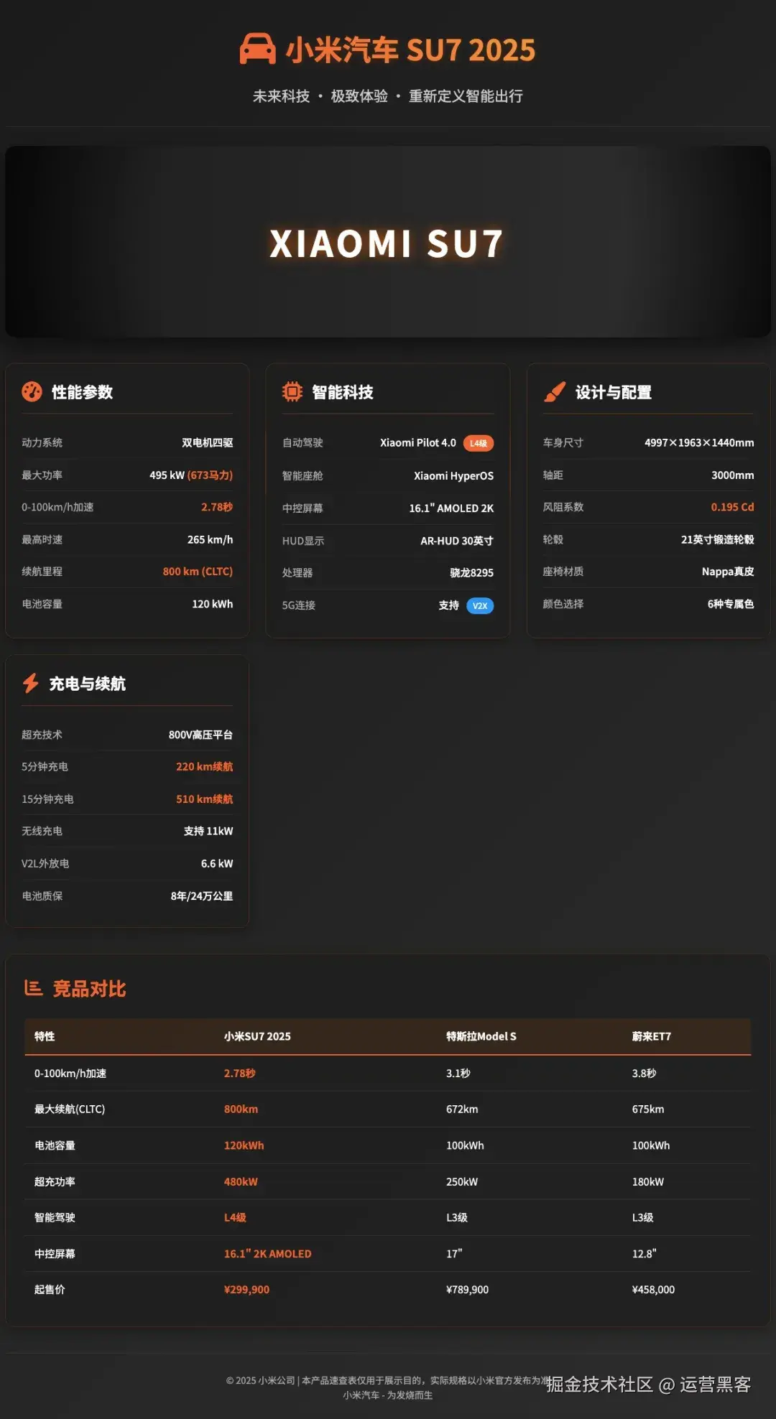Click the 8年/24万公里 warranty value
Image resolution: width=776 pixels, height=1419 pixels.
click(202, 896)
